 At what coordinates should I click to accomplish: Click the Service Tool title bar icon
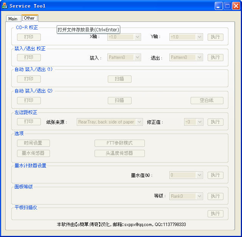(5, 6)
